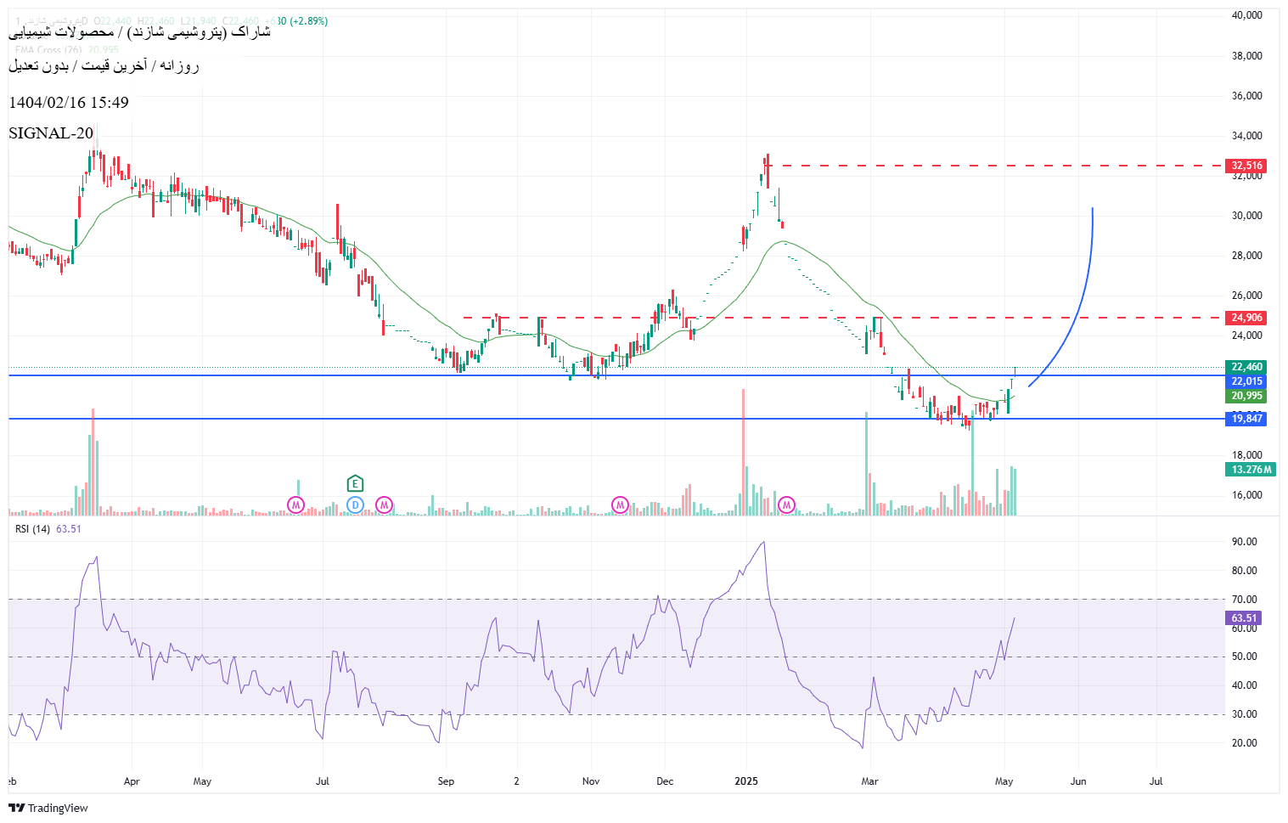Click the TradingView logo at bottom left
Image resolution: width=1288 pixels, height=823 pixels.
48,808
